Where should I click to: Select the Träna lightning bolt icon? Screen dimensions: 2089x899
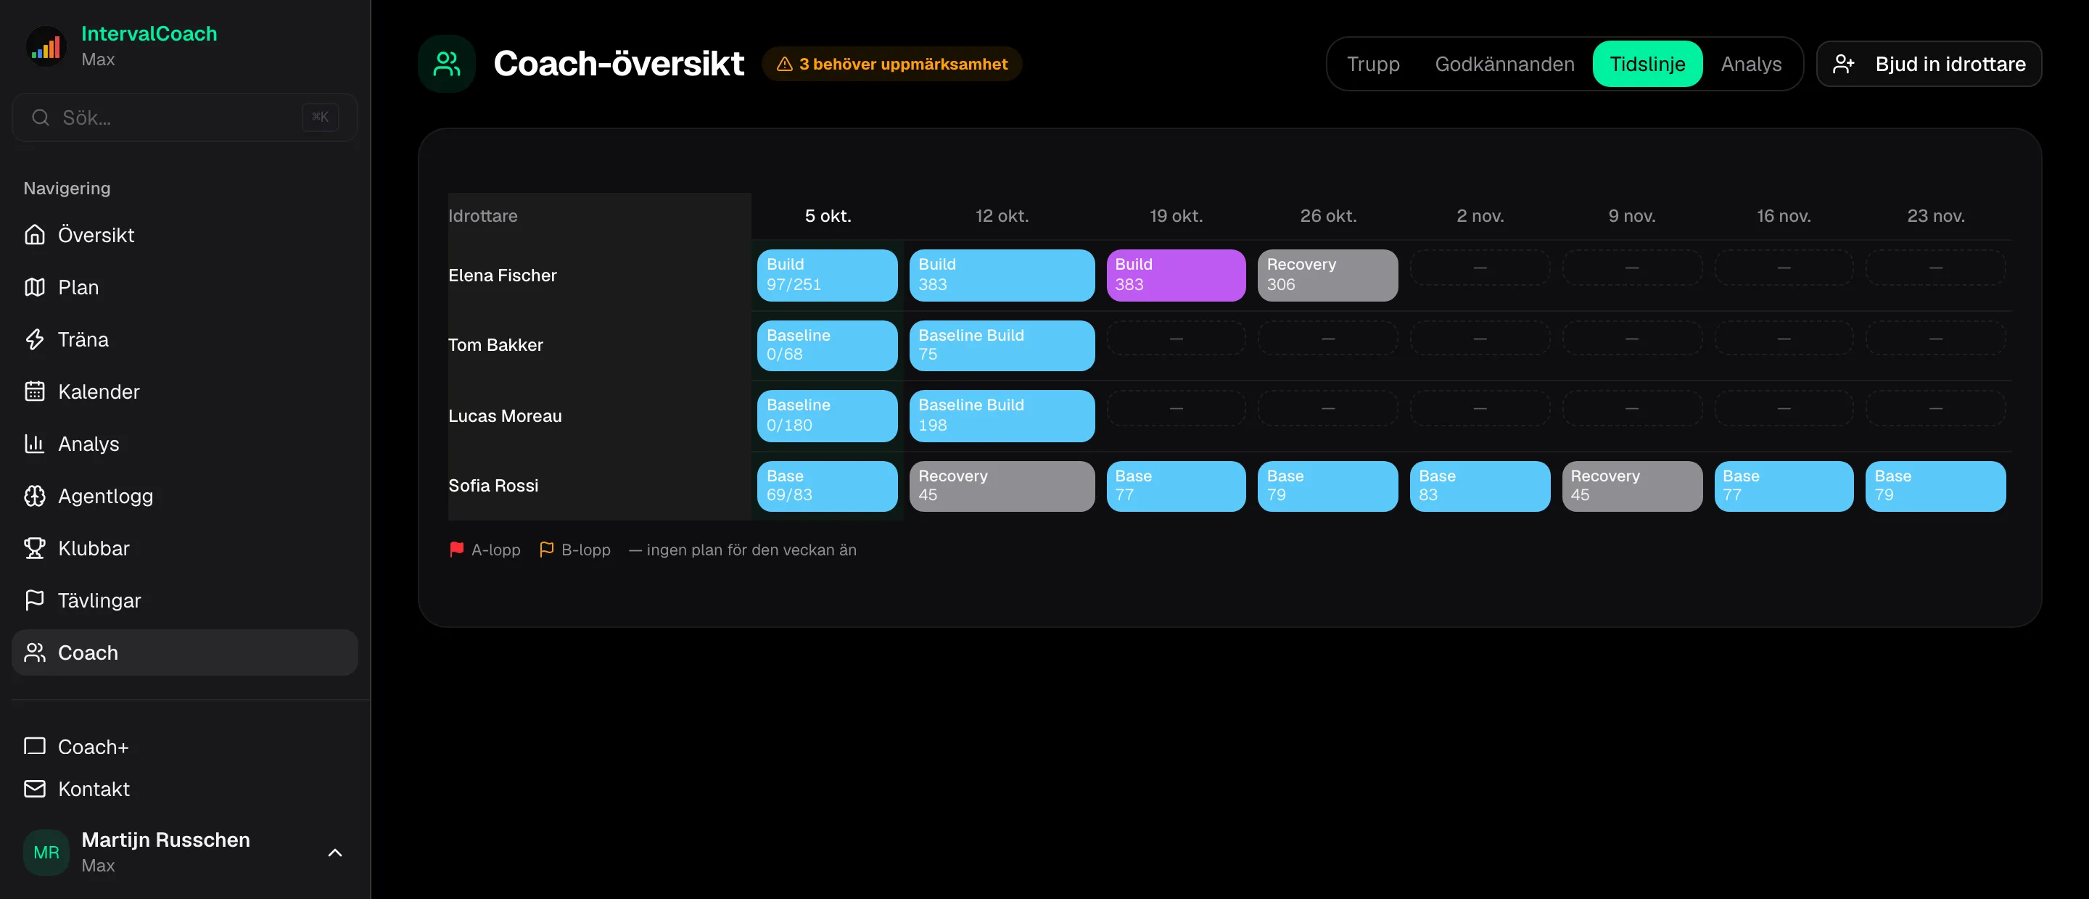[34, 339]
